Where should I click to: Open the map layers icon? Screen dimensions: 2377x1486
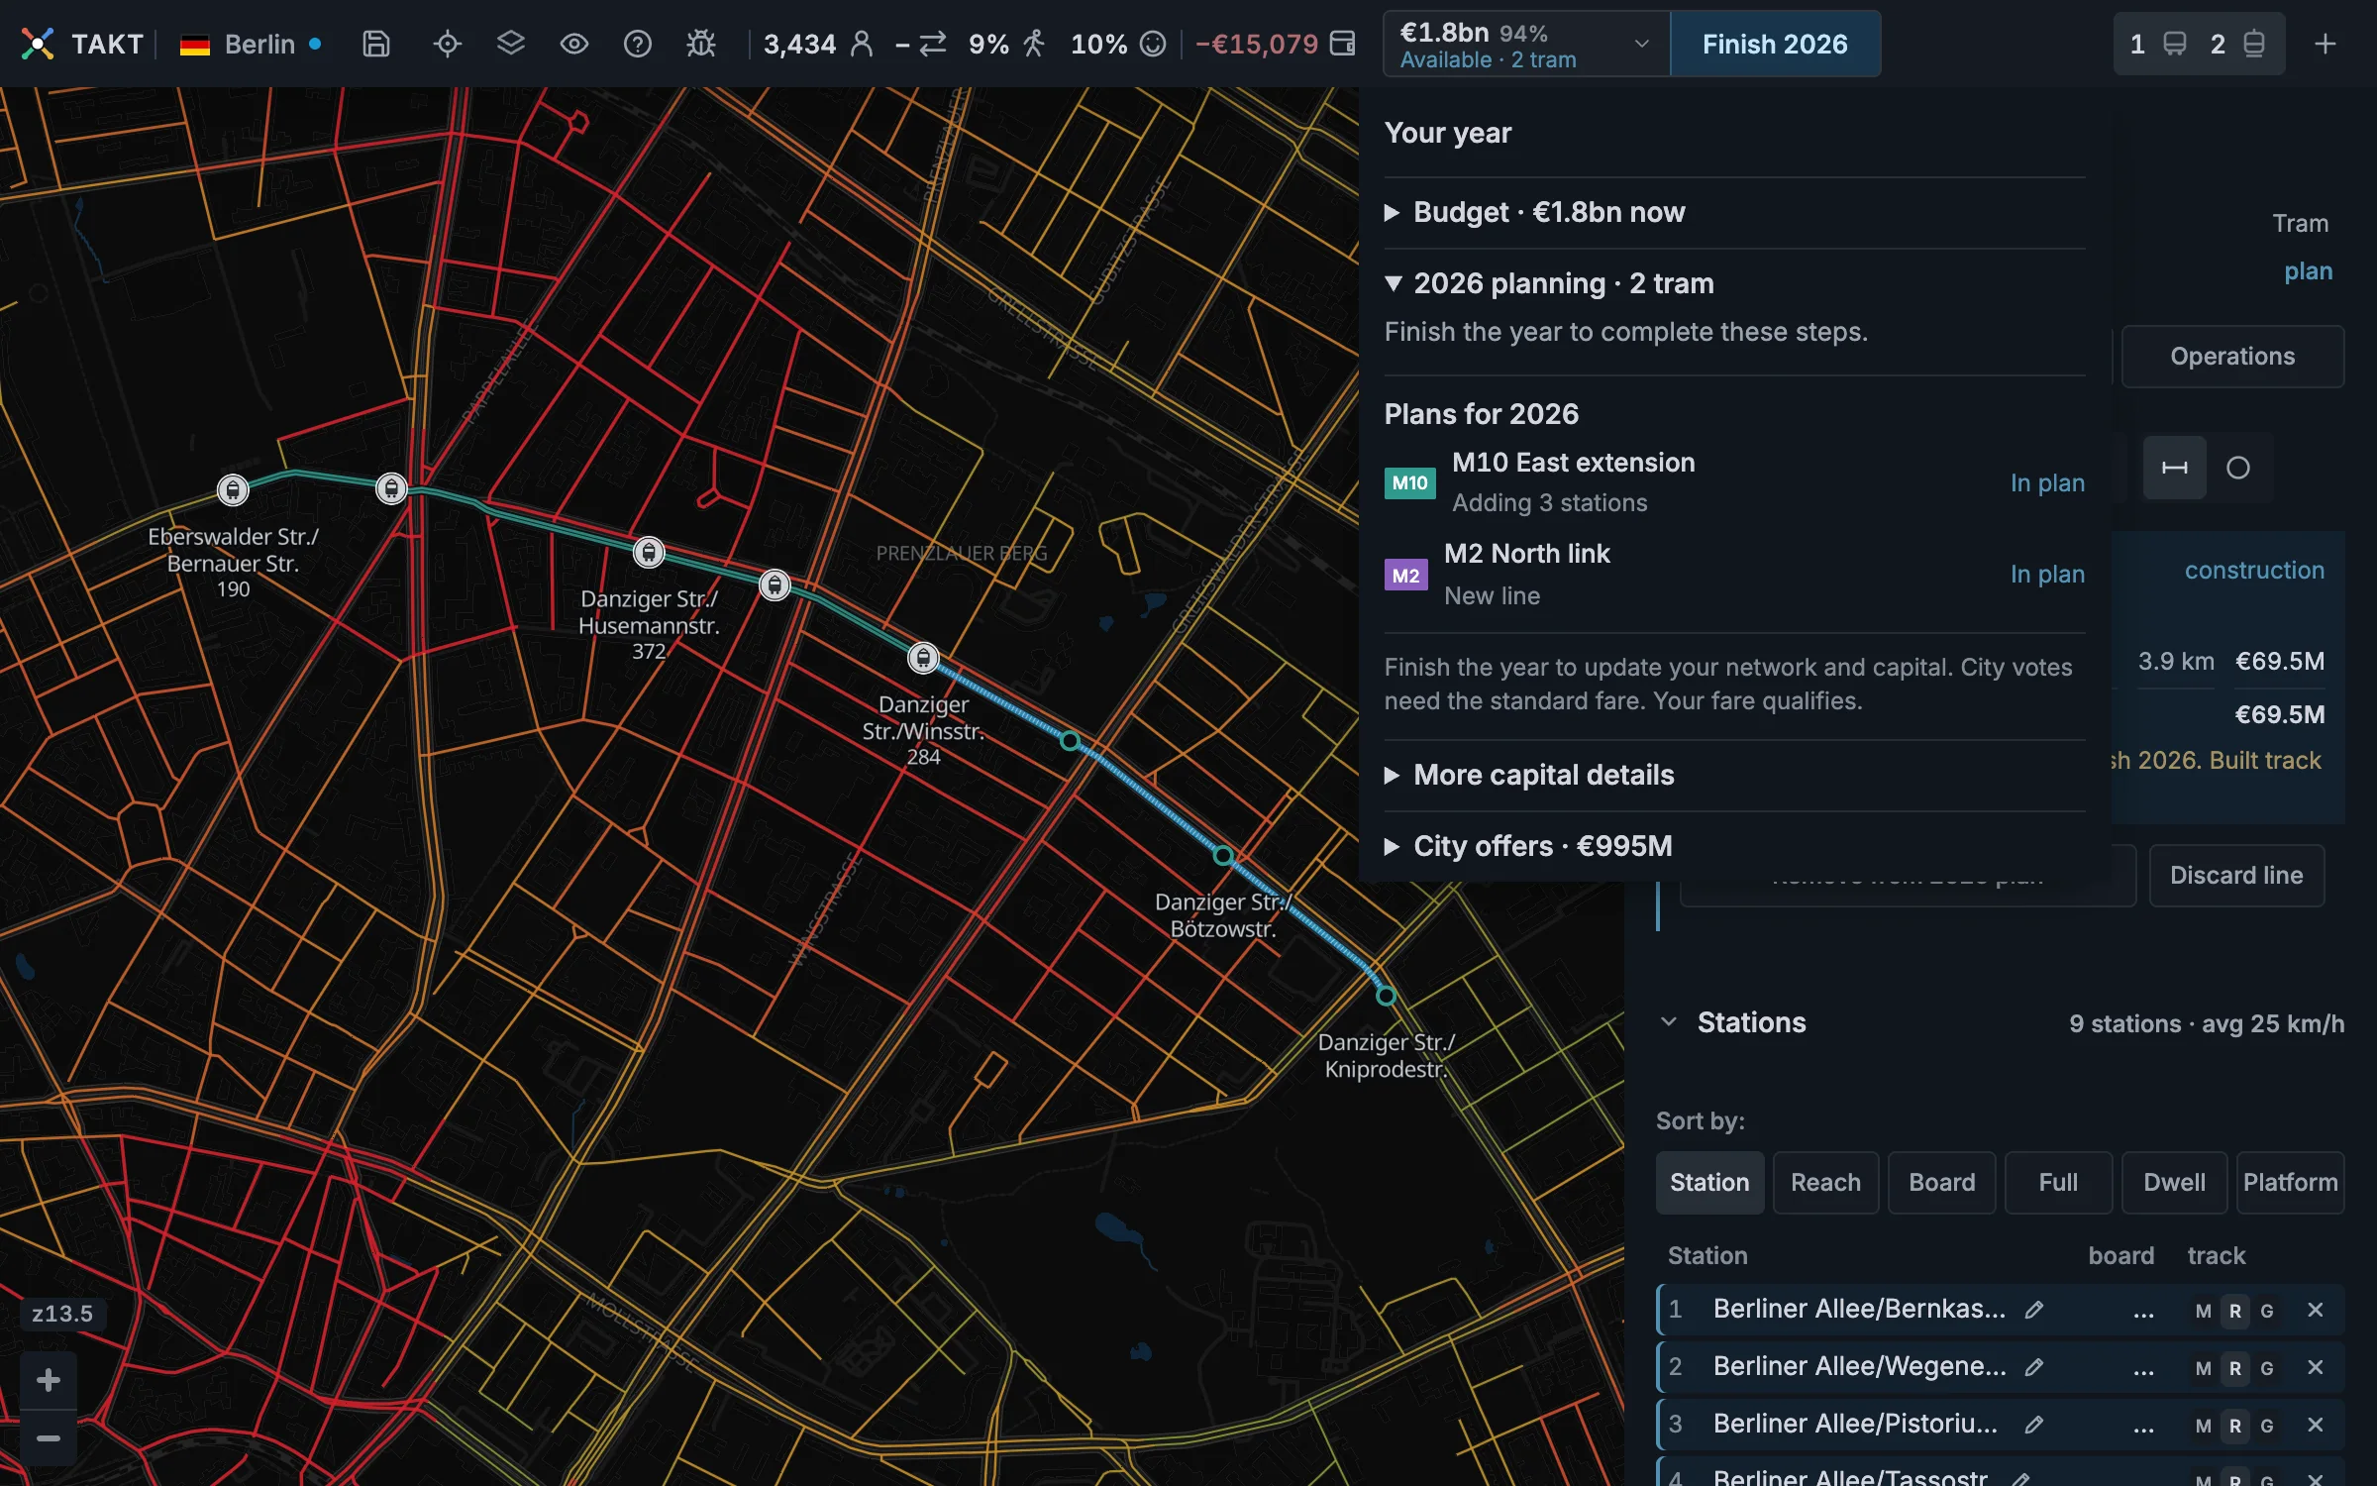511,44
